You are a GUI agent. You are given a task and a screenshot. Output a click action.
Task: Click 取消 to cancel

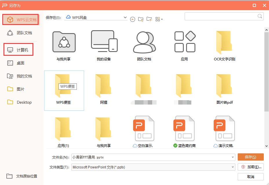pyautogui.click(x=251, y=177)
